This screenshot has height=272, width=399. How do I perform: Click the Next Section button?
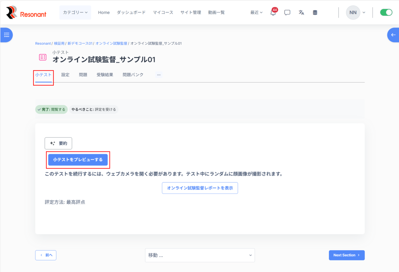(x=346, y=255)
